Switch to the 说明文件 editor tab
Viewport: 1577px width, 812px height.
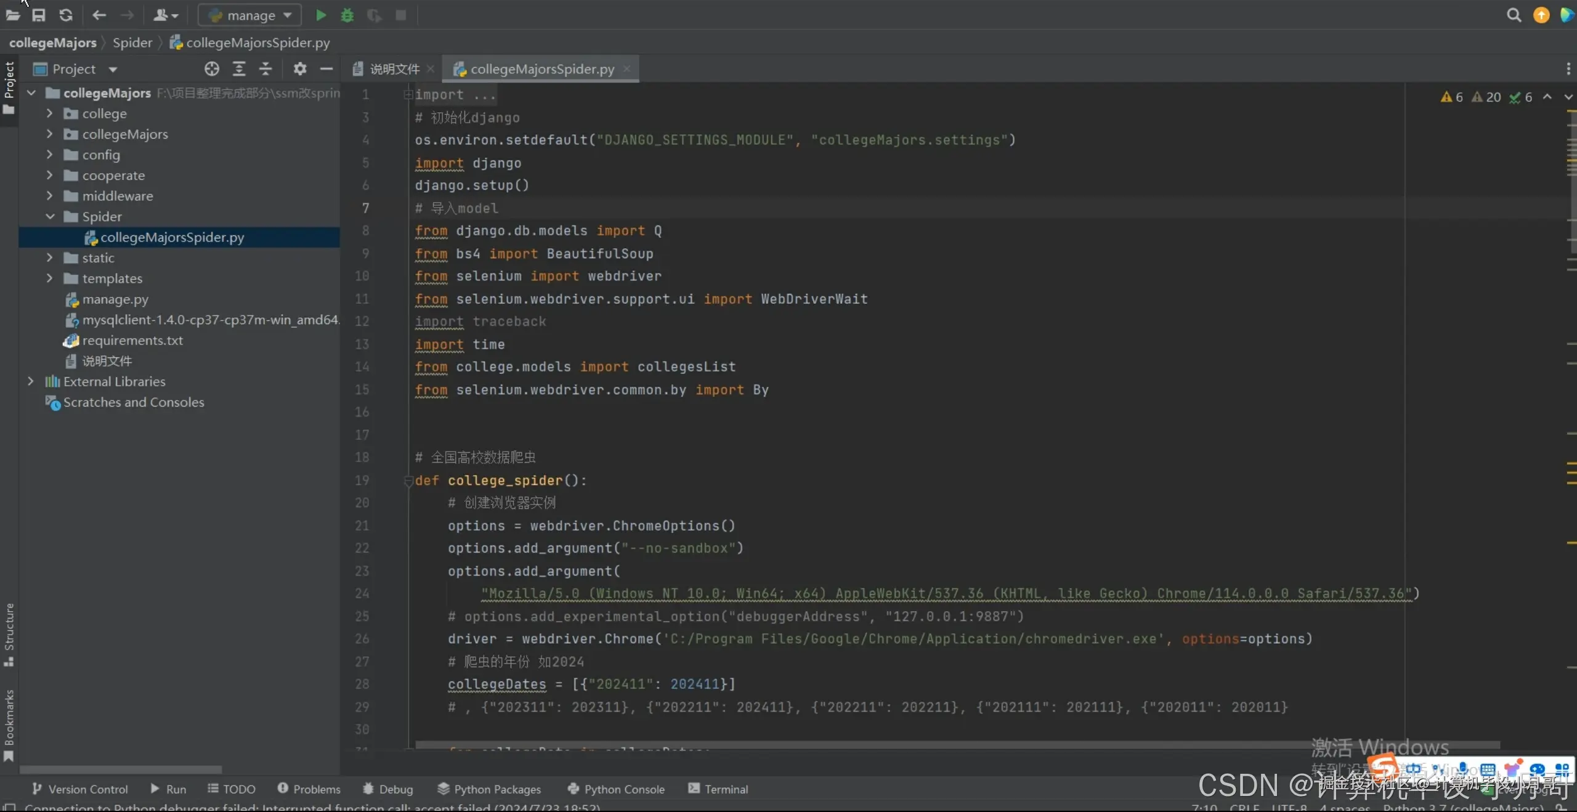(x=394, y=69)
